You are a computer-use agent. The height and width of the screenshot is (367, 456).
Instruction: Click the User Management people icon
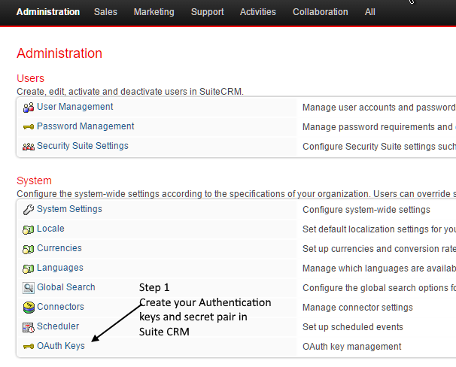(x=28, y=108)
